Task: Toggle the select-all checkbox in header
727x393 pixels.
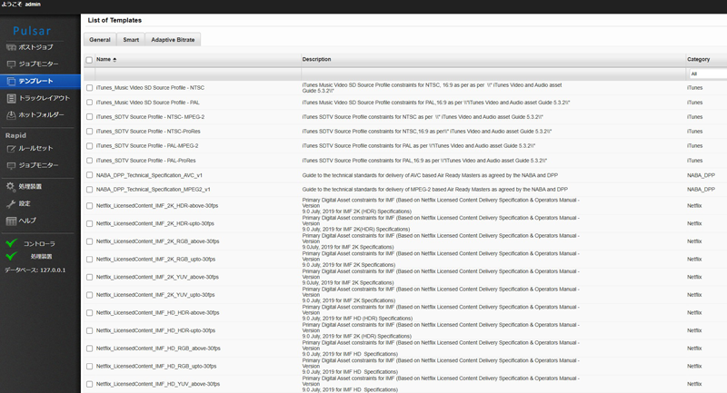Action: [x=89, y=60]
